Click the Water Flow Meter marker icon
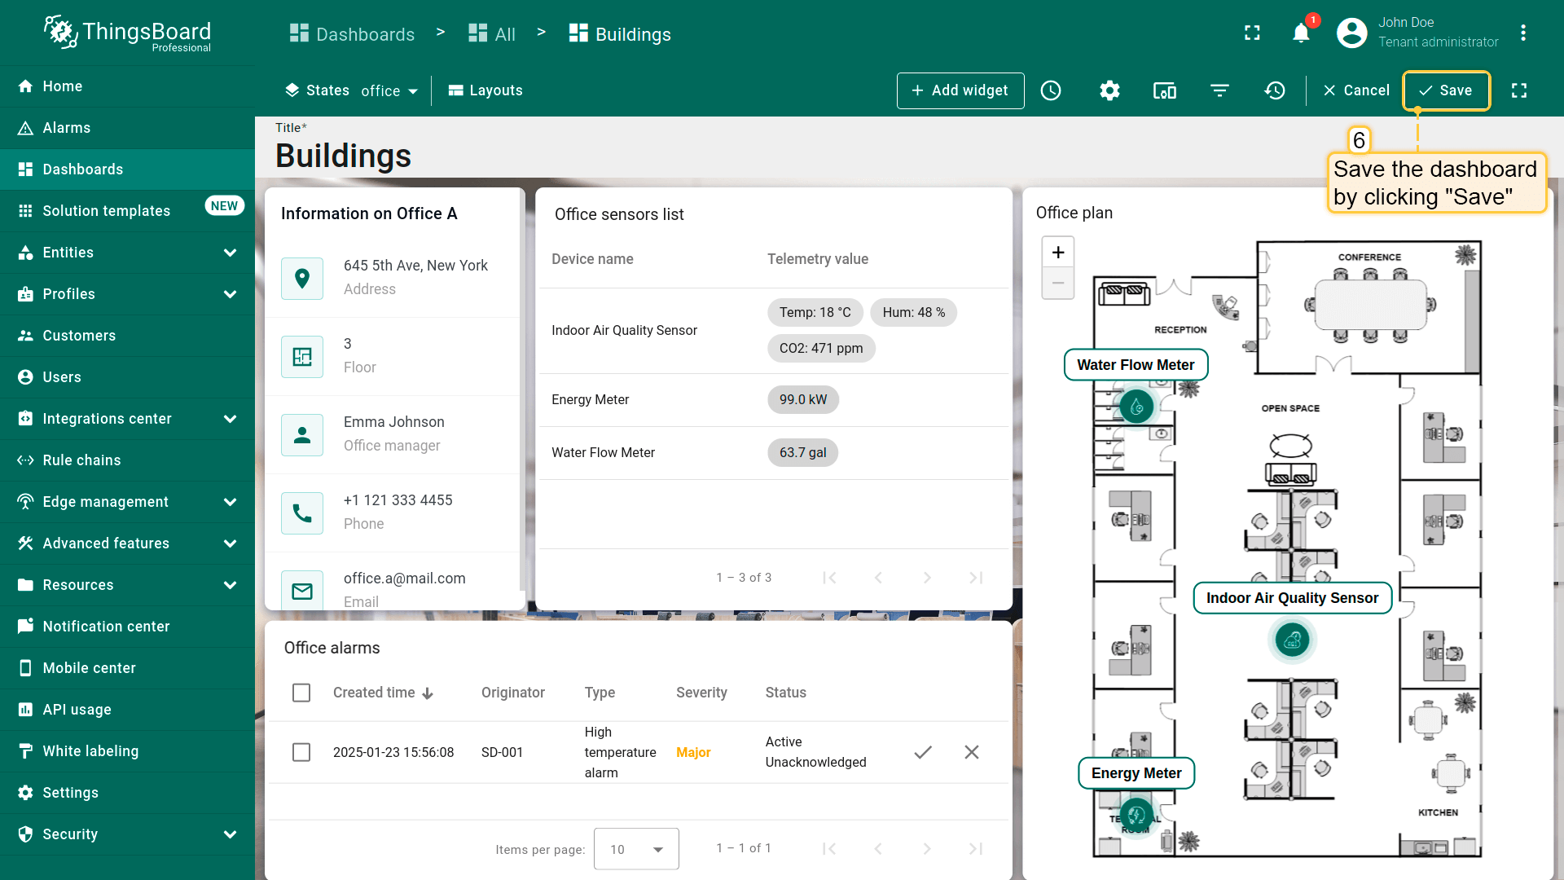The width and height of the screenshot is (1564, 880). pos(1136,406)
